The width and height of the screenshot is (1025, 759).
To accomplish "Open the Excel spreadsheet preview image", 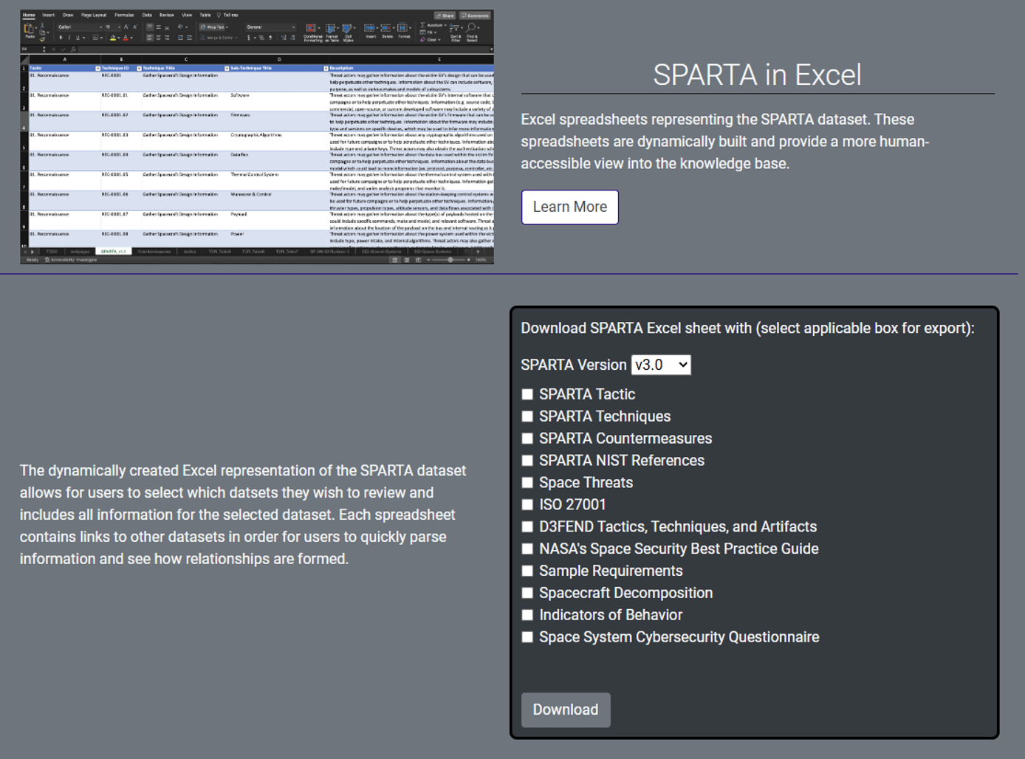I will point(257,137).
